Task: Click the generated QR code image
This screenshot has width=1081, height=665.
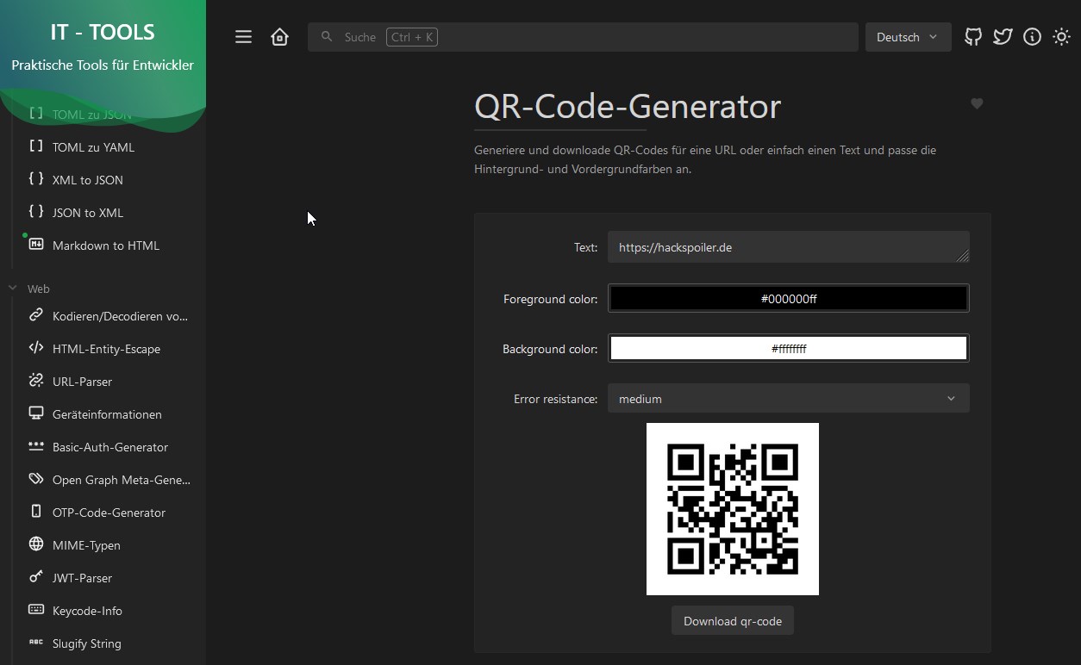Action: [733, 509]
